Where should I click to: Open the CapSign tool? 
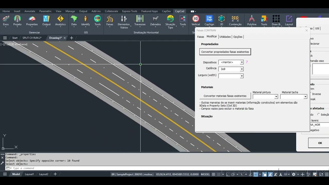209,21
